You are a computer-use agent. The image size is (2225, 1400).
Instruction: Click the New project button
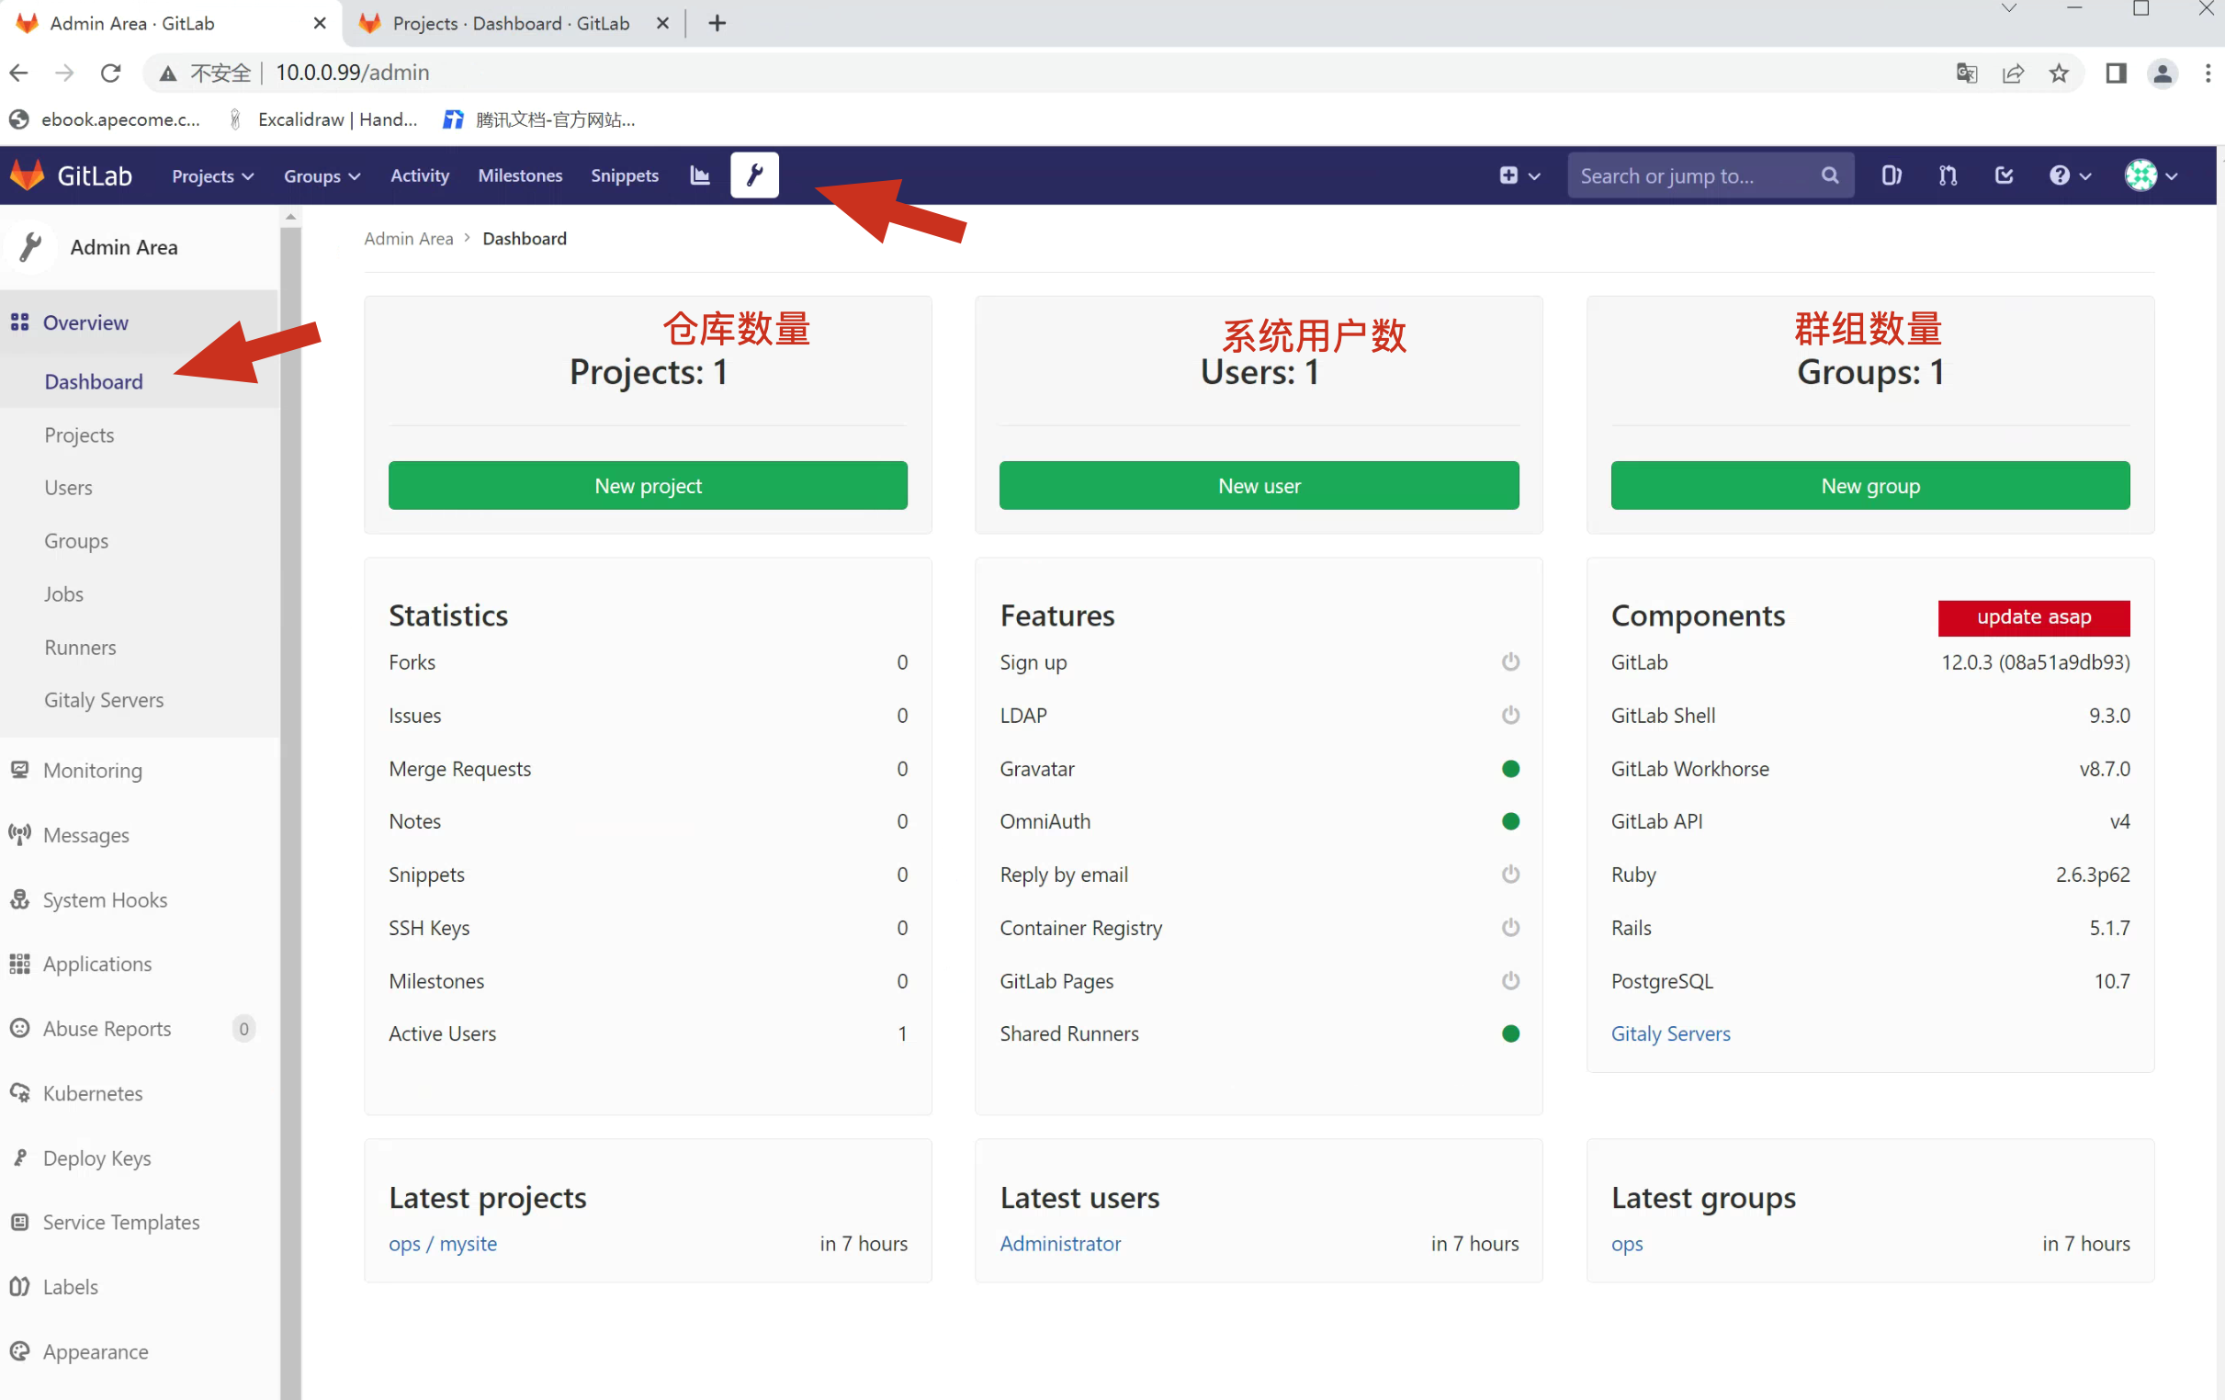(x=647, y=485)
